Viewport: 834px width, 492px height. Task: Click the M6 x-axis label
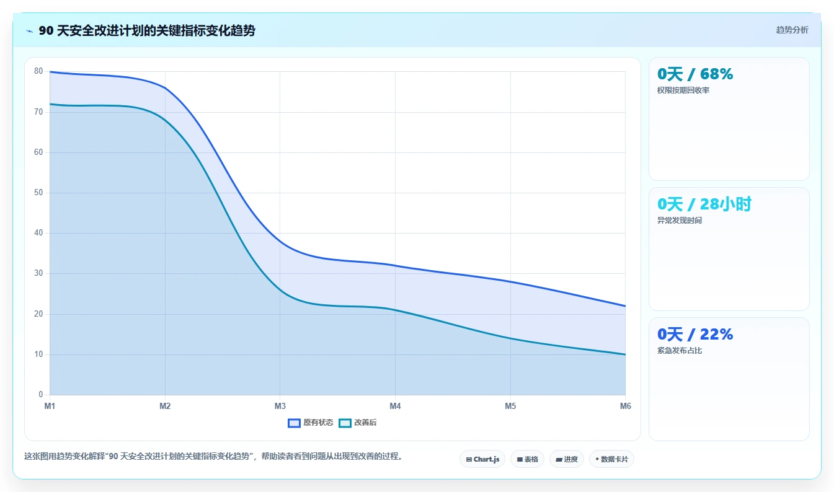(625, 406)
